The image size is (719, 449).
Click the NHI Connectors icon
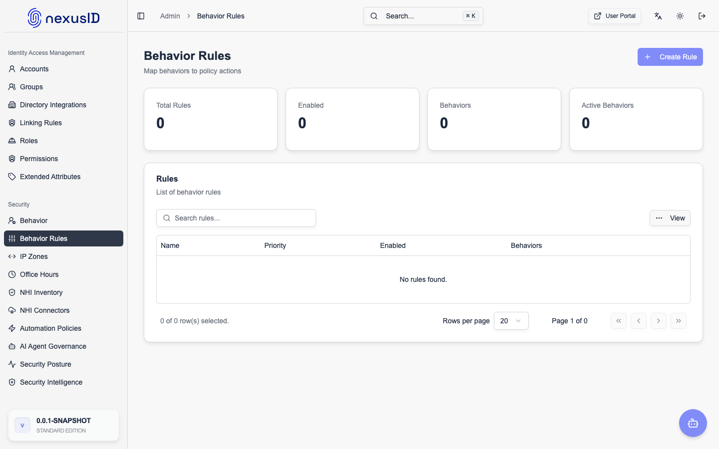(x=12, y=310)
